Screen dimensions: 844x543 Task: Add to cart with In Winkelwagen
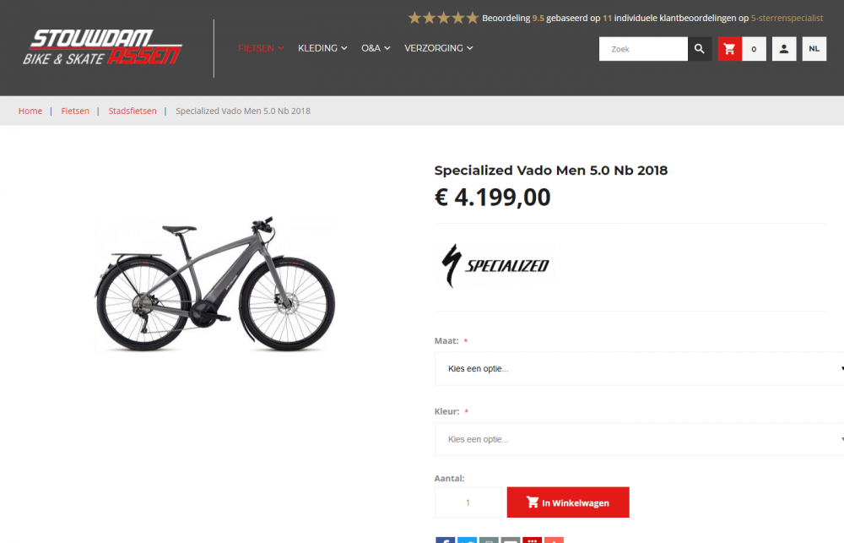pos(568,502)
